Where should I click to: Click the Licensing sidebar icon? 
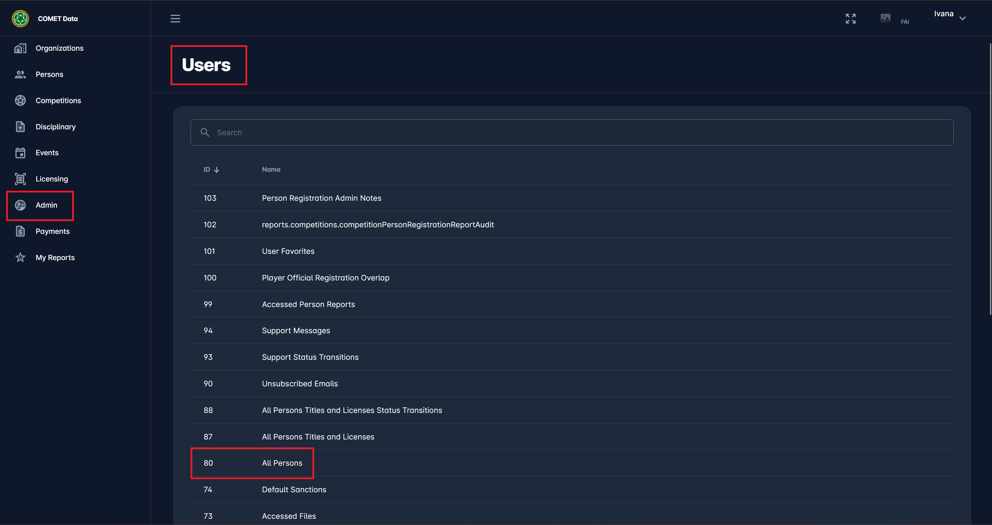pos(20,179)
